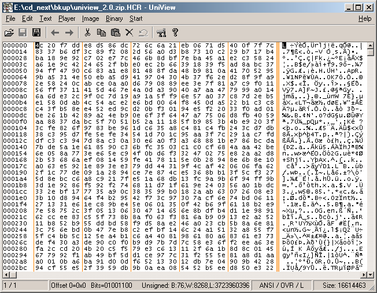Click ASCII text starting with +Shjï on row 000168
377x293 pixels.
point(323,160)
